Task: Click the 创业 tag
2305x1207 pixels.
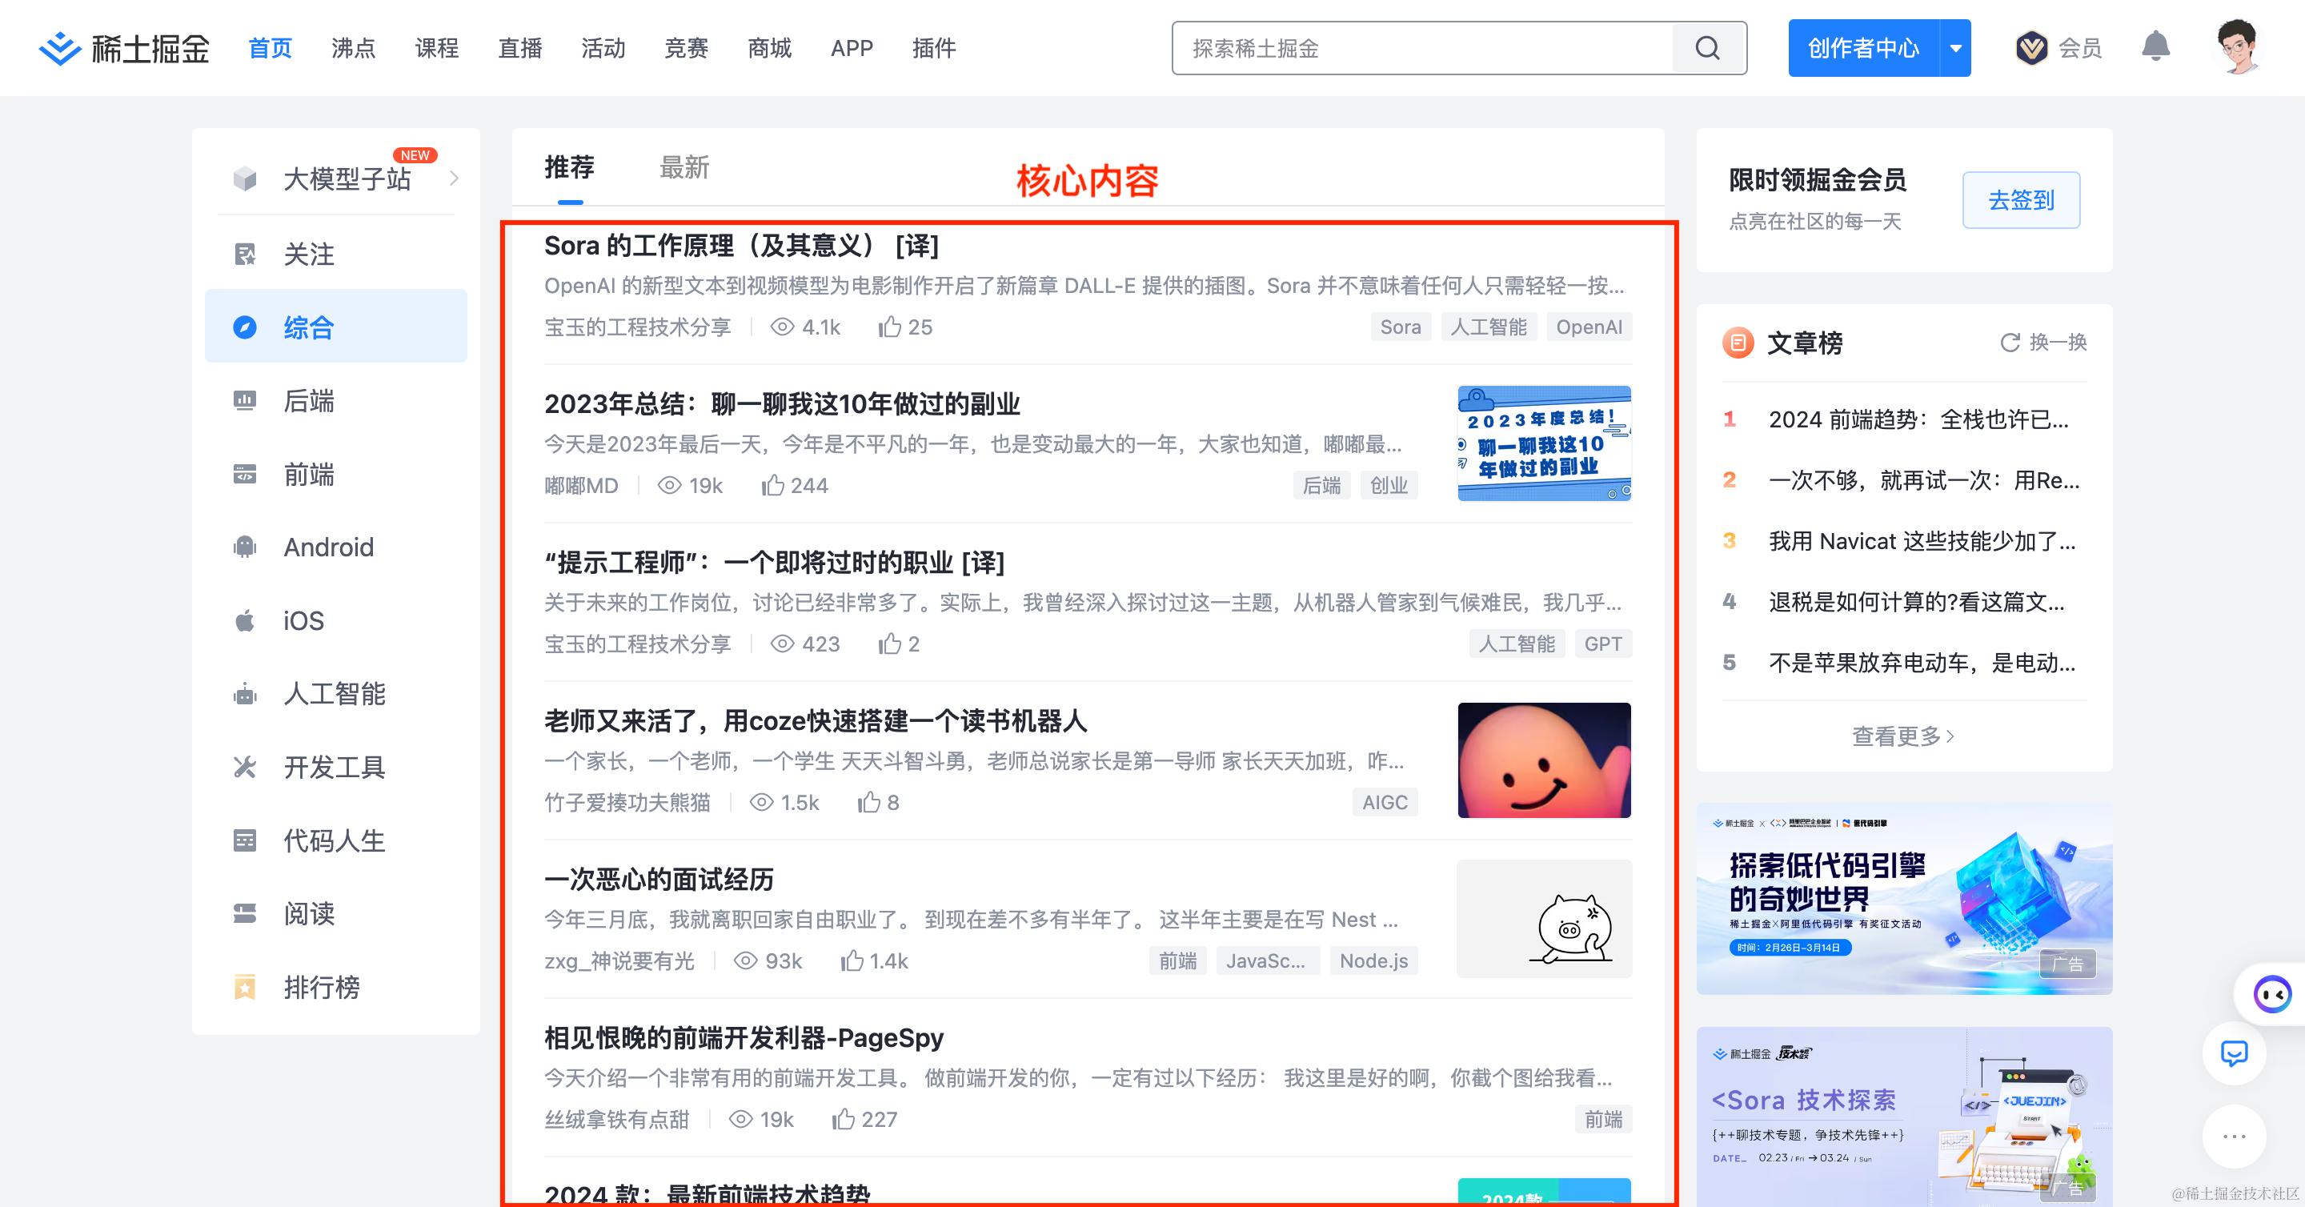Action: [1389, 486]
